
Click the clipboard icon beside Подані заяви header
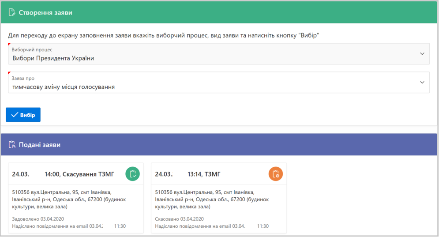click(x=12, y=145)
